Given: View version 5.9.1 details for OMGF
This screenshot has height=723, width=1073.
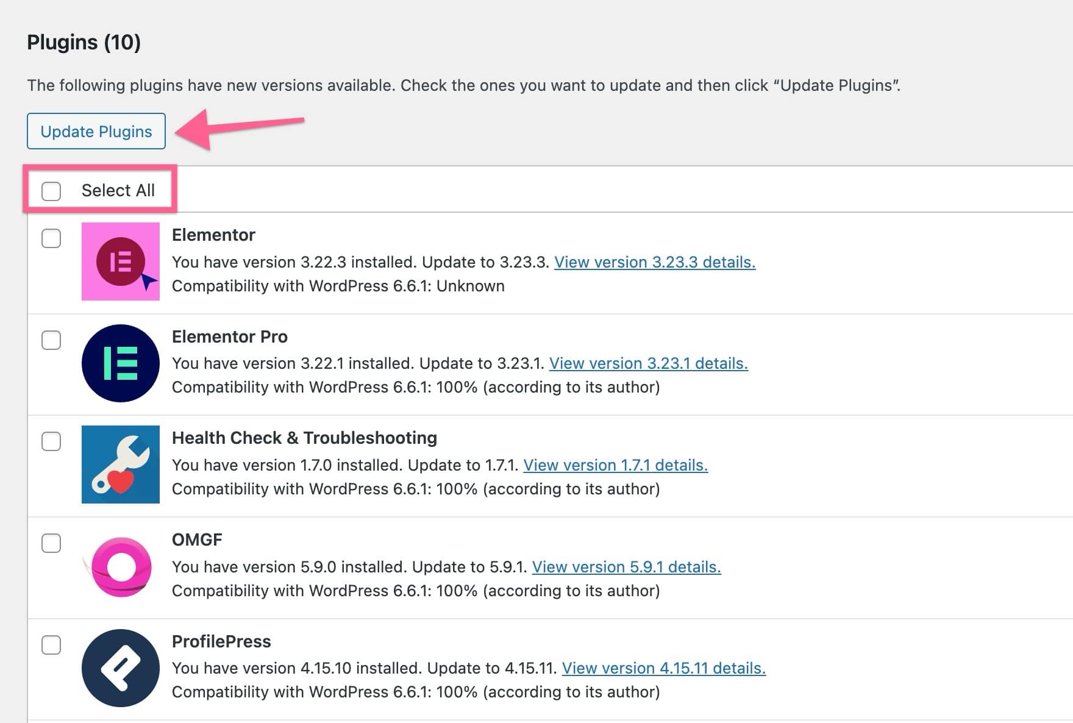Looking at the screenshot, I should coord(627,566).
